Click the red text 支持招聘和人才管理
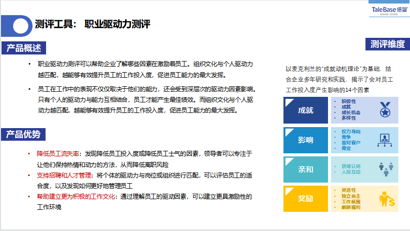410x231 pixels. point(64,176)
